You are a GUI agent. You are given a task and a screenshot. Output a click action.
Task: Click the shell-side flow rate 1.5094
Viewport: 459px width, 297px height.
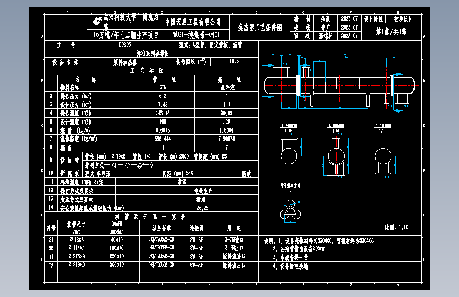(x=226, y=130)
